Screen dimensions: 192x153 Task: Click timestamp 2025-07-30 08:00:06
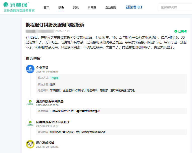[47, 105]
